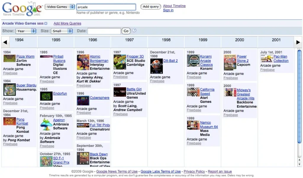
Task: Navigate forward using the right arrow icon
Action: (x=298, y=42)
